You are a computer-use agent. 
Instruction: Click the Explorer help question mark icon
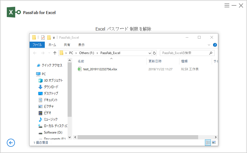(215, 45)
